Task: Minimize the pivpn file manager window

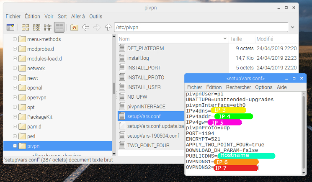Action: [279, 8]
